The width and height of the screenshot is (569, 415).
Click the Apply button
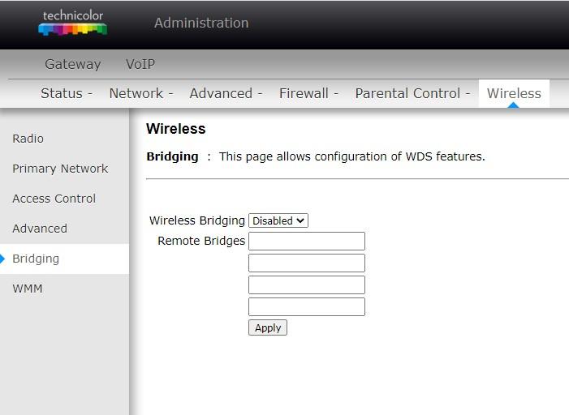pos(268,327)
